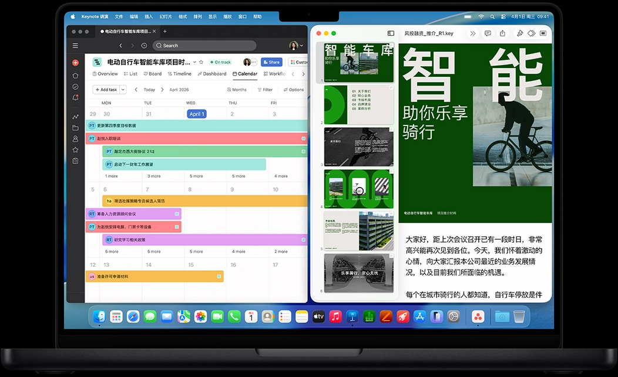Click the share icon in the Keynote toolbar
The image size is (618, 377).
coord(502,33)
